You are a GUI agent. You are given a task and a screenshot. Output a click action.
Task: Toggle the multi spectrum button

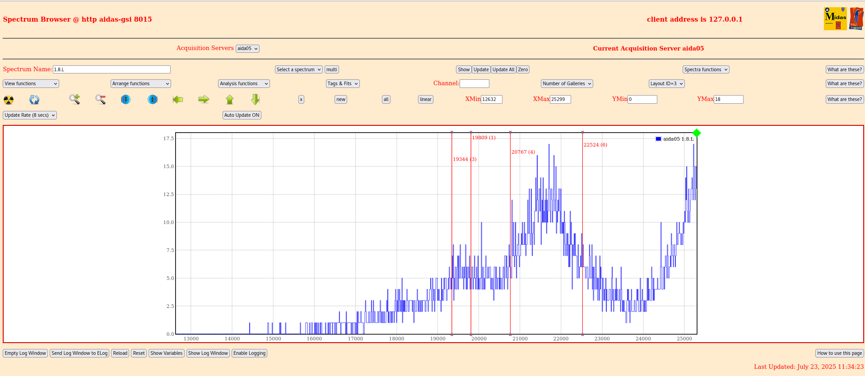coord(332,69)
